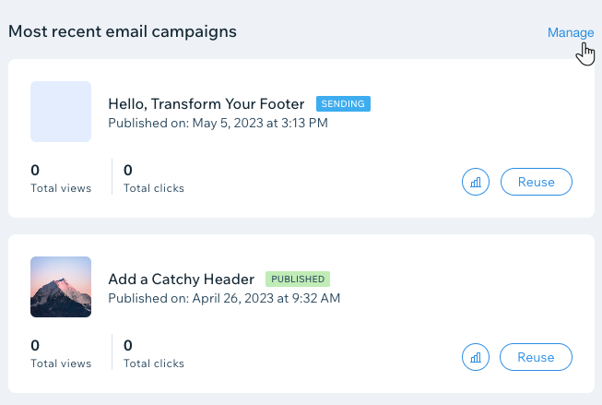Viewport: 602px width, 405px height.
Task: Select the Hello, Transform Your Footer title
Action: pyautogui.click(x=207, y=103)
